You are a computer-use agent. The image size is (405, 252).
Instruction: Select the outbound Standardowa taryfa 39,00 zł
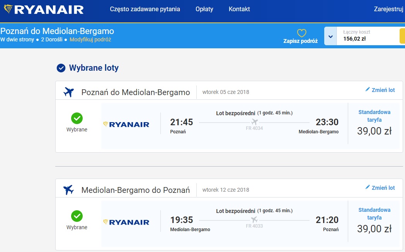(x=374, y=123)
